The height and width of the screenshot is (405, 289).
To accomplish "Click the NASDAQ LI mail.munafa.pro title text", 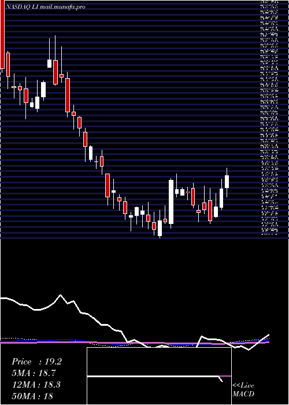I will [x=45, y=7].
